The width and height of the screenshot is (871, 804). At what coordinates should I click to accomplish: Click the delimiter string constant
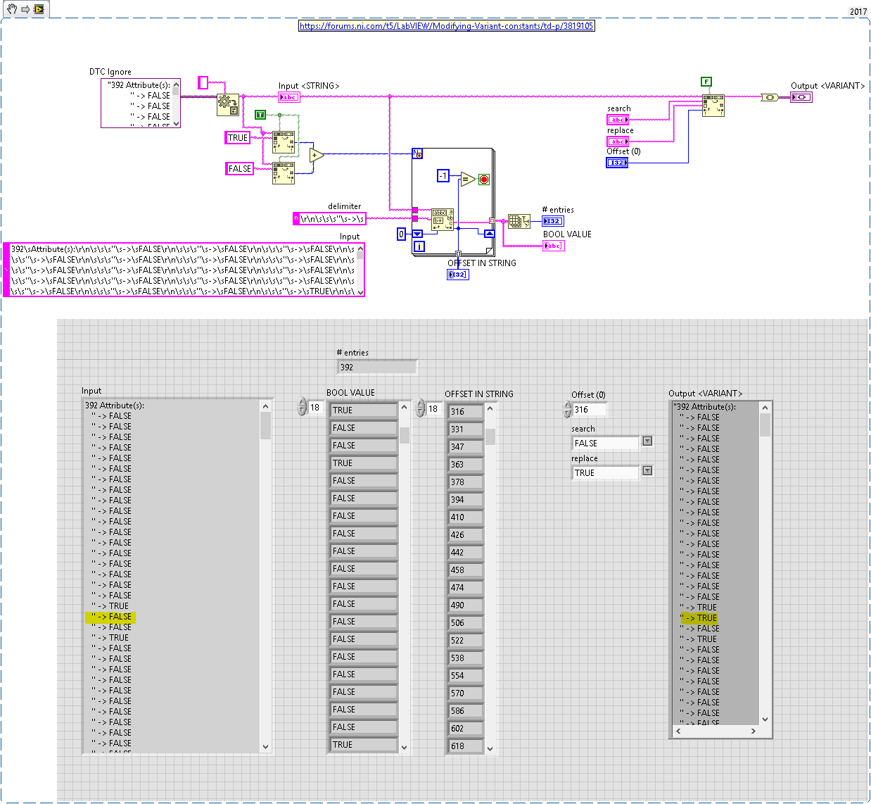click(329, 219)
